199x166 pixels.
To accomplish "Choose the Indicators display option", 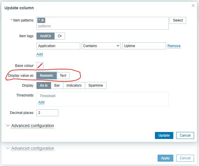I will [74, 85].
